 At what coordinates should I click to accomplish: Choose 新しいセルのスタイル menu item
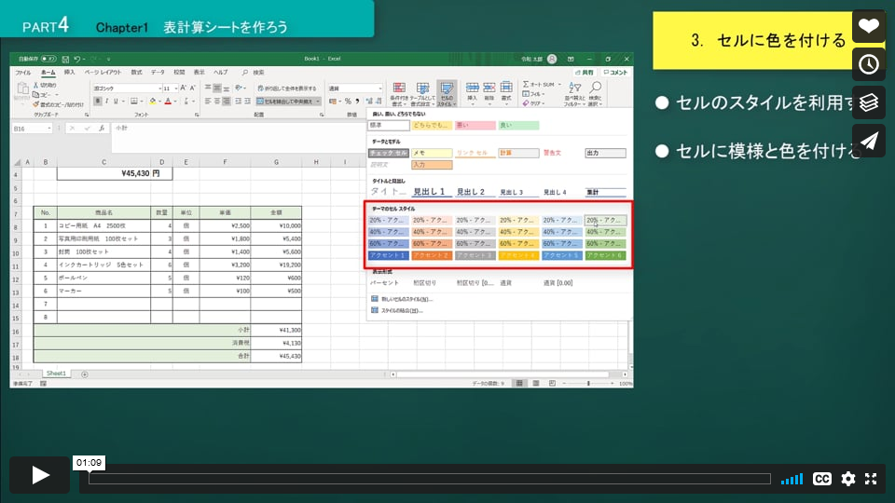point(402,299)
